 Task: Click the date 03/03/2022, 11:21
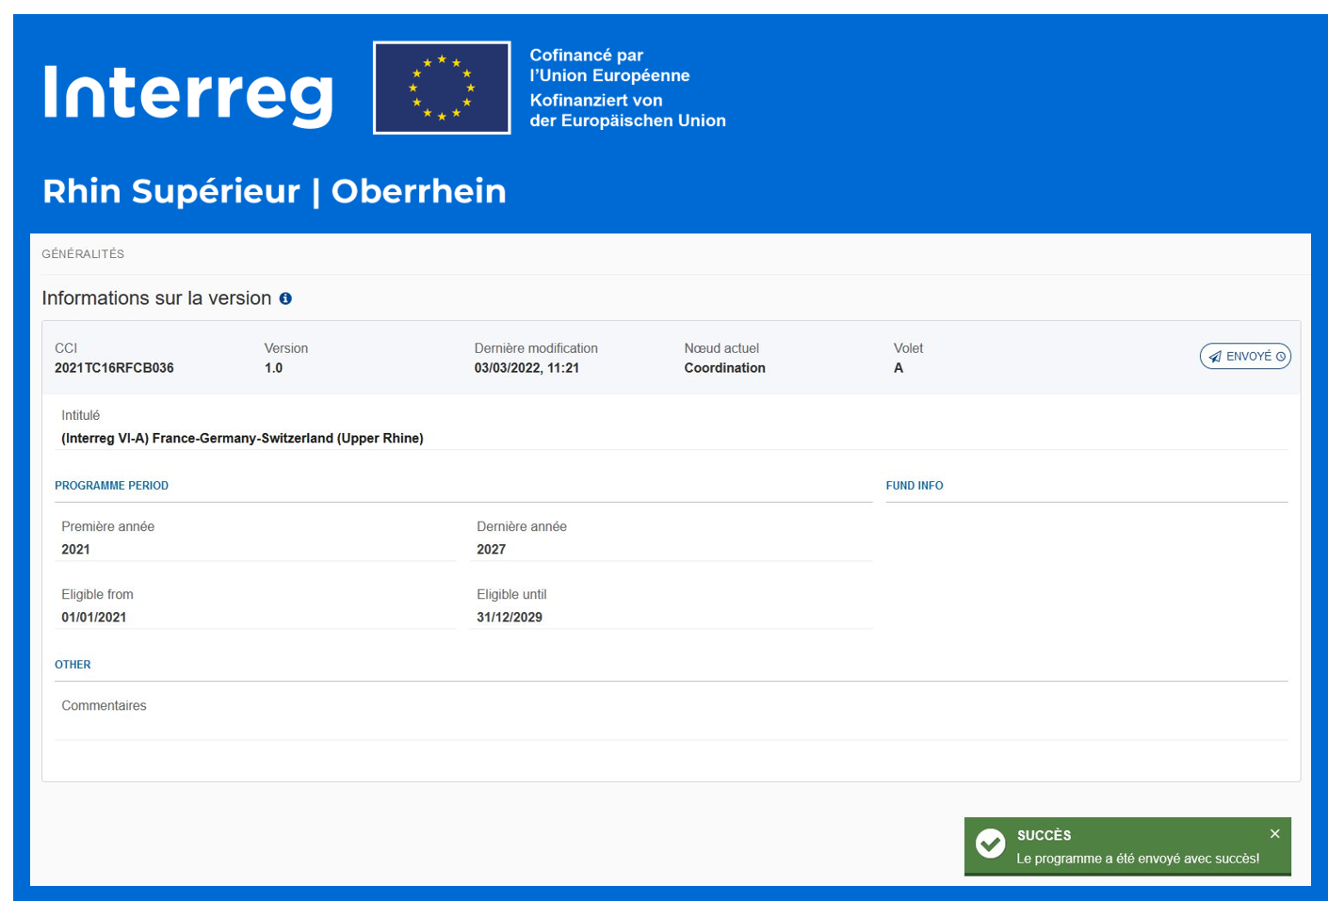[526, 368]
